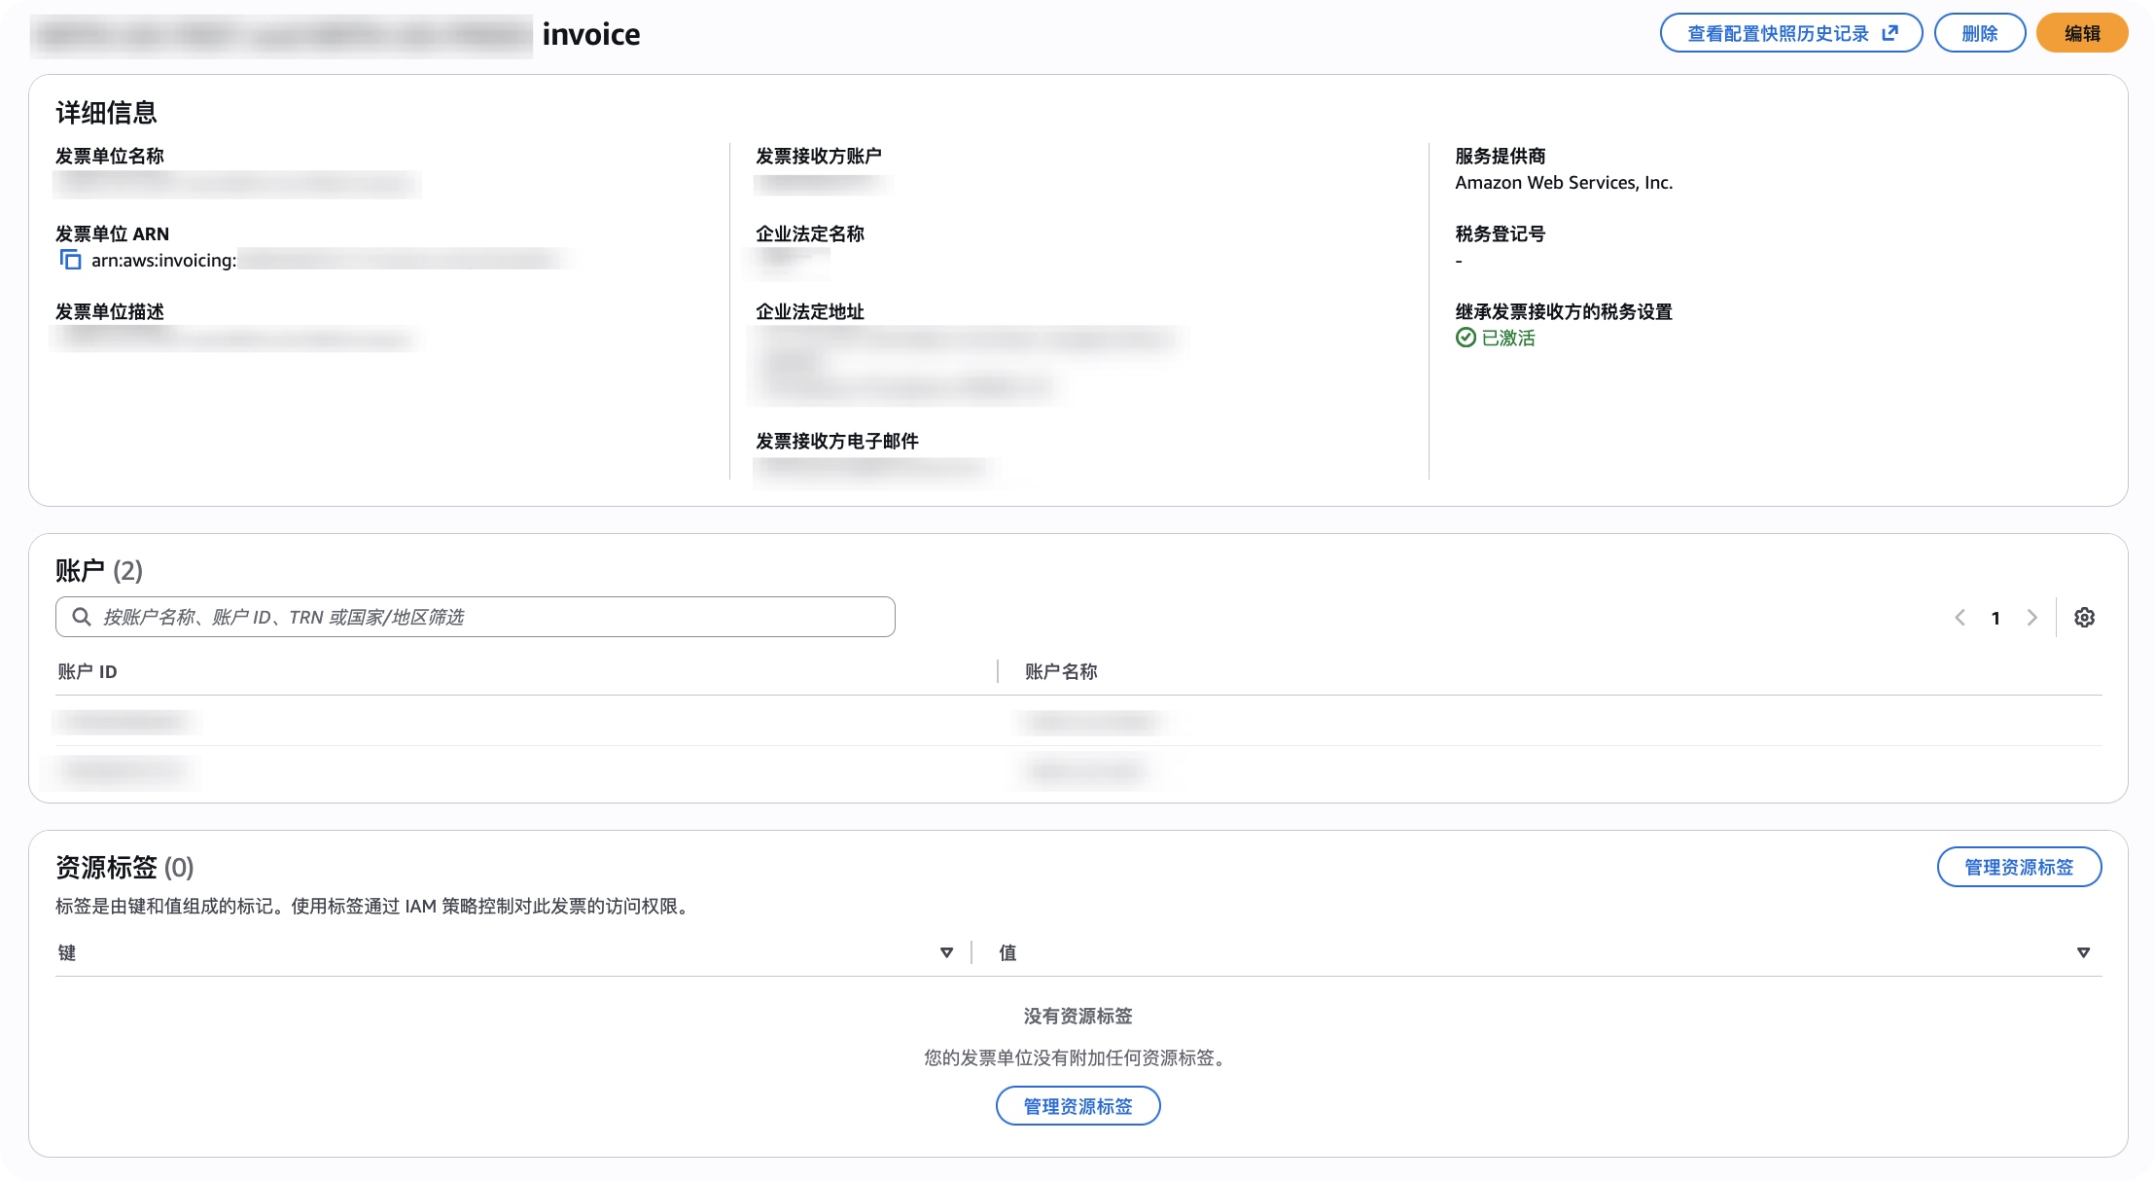The height and width of the screenshot is (1181, 2155).
Task: Sort tags by 键 column arrow
Action: (946, 952)
